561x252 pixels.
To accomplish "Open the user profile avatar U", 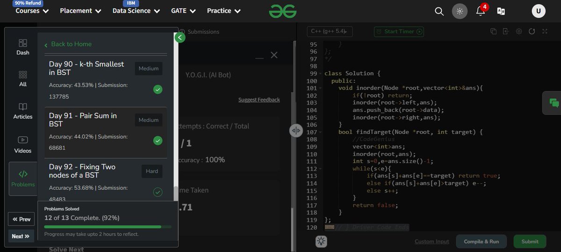I will (539, 11).
